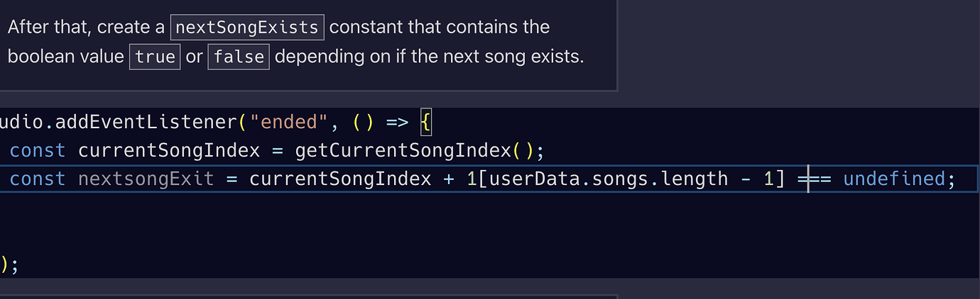Viewport: 980px width, 299px height.
Task: Click the false inline code box
Action: (x=239, y=57)
